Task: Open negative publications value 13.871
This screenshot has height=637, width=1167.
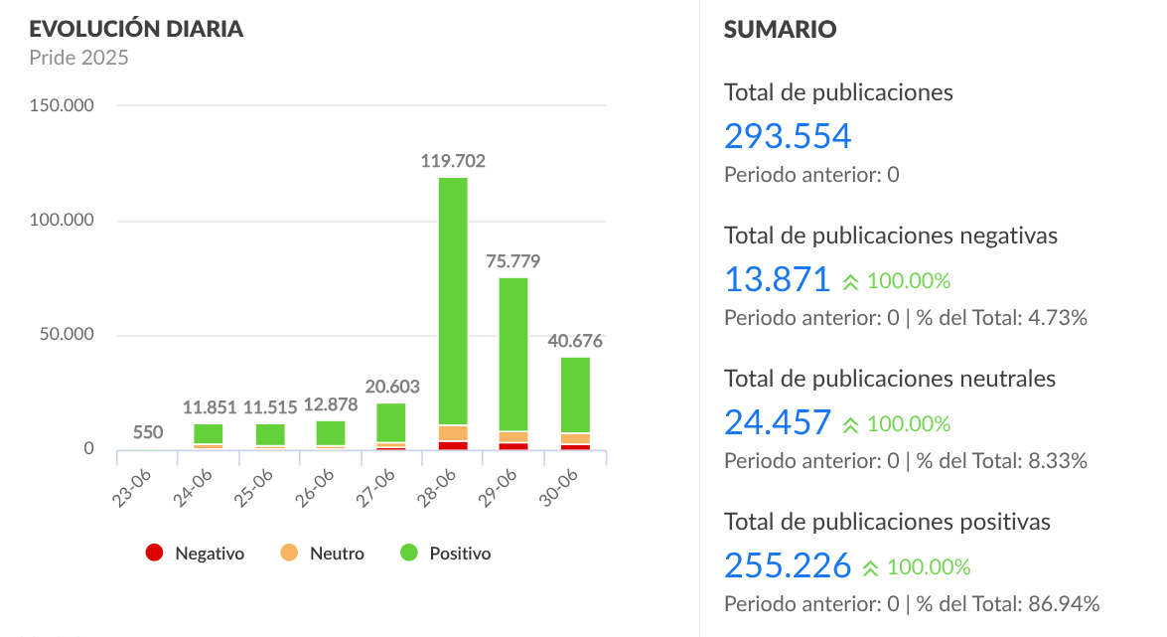Action: point(777,280)
